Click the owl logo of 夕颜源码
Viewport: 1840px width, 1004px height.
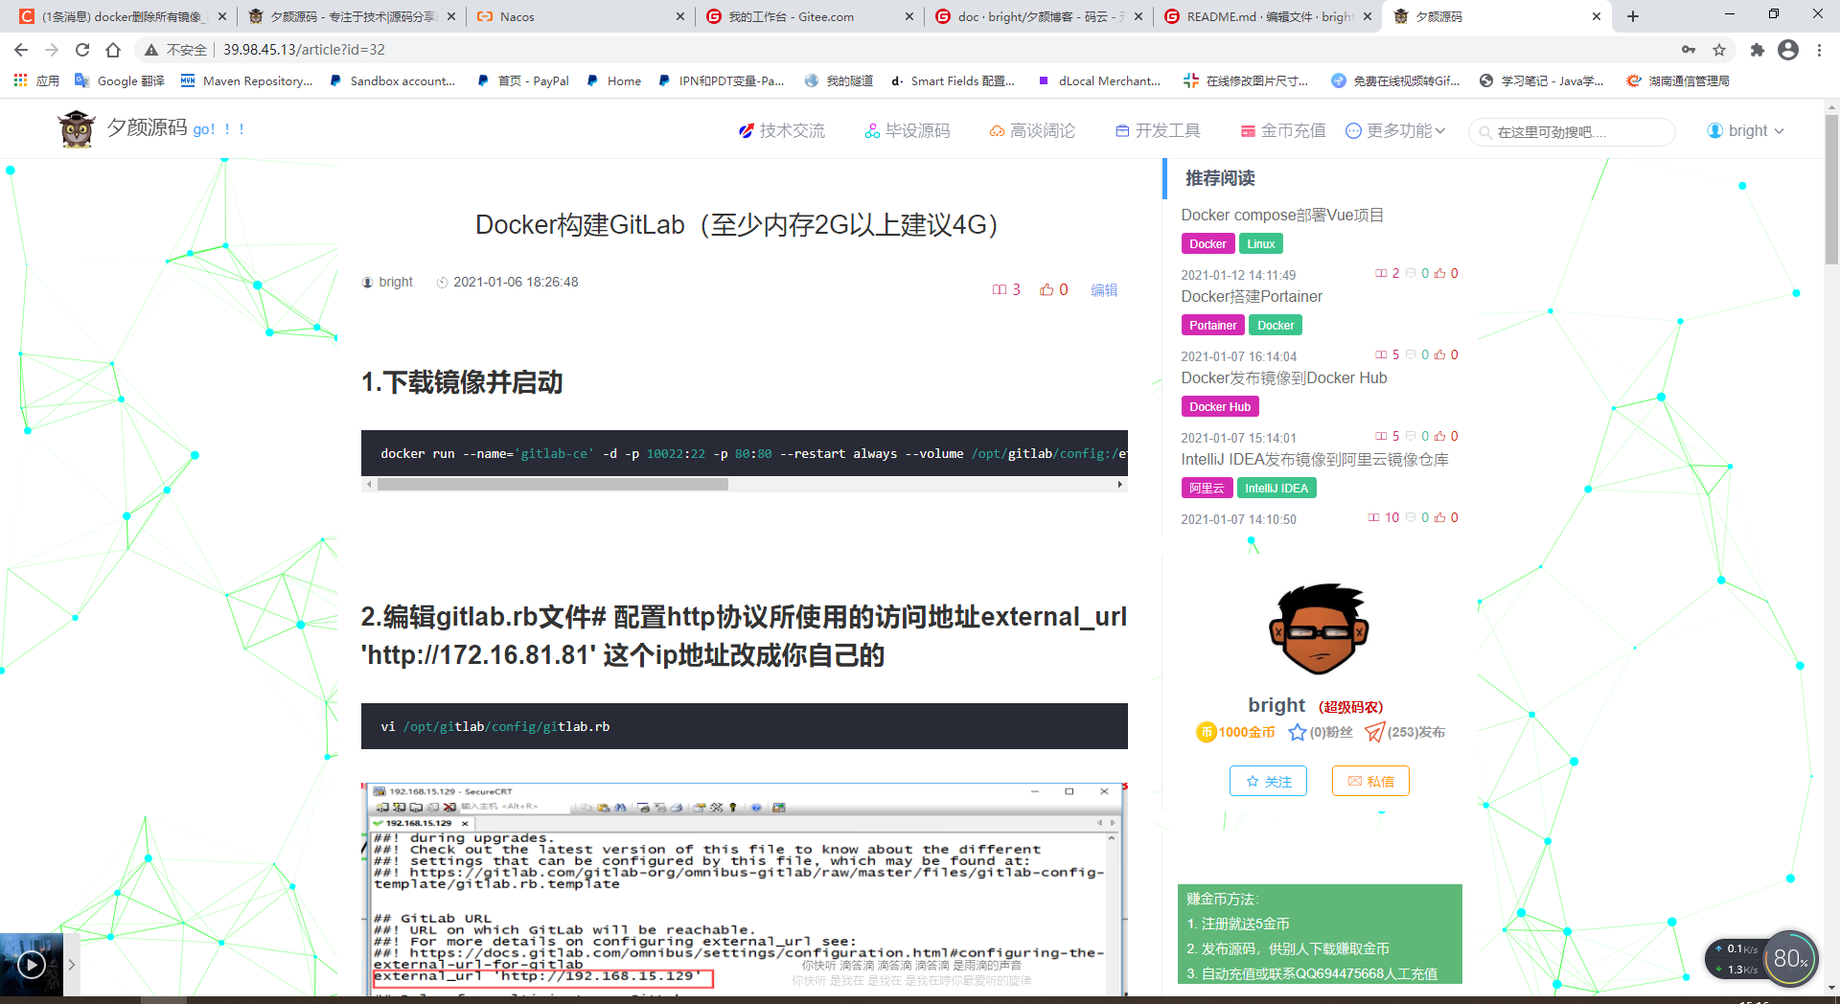pyautogui.click(x=77, y=129)
